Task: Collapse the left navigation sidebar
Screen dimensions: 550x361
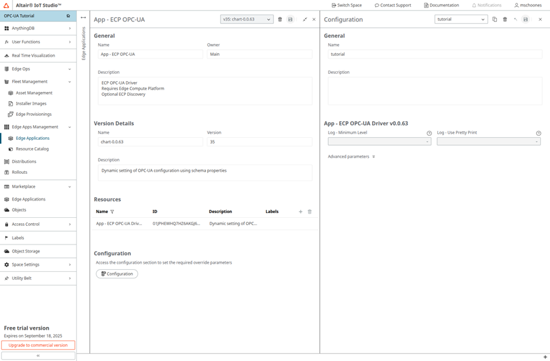Action: [38, 356]
